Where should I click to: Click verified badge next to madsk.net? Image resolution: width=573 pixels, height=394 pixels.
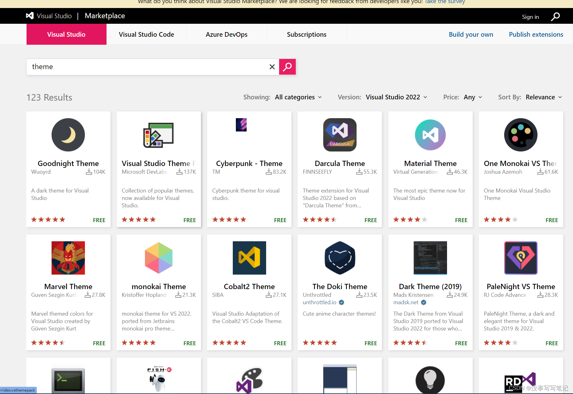424,302
